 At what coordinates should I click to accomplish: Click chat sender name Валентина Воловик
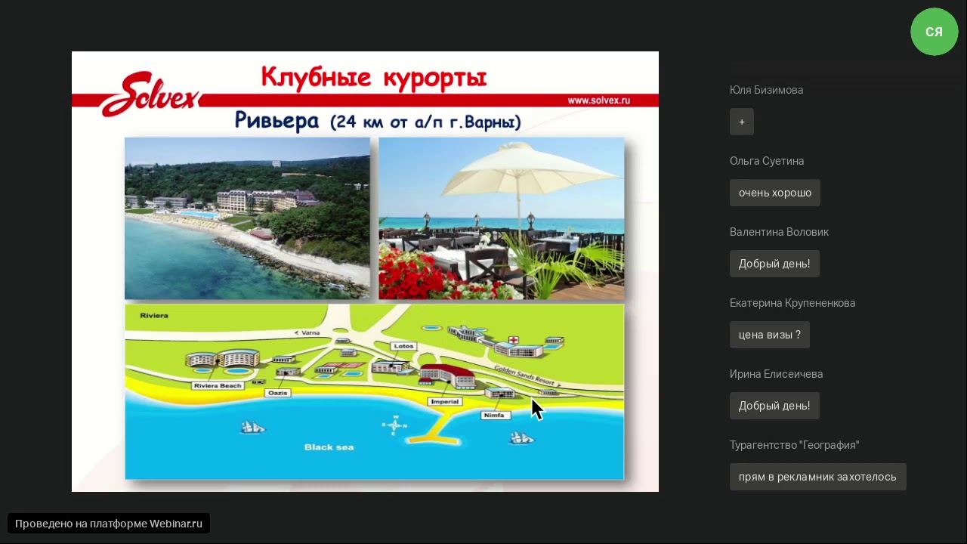pyautogui.click(x=779, y=232)
